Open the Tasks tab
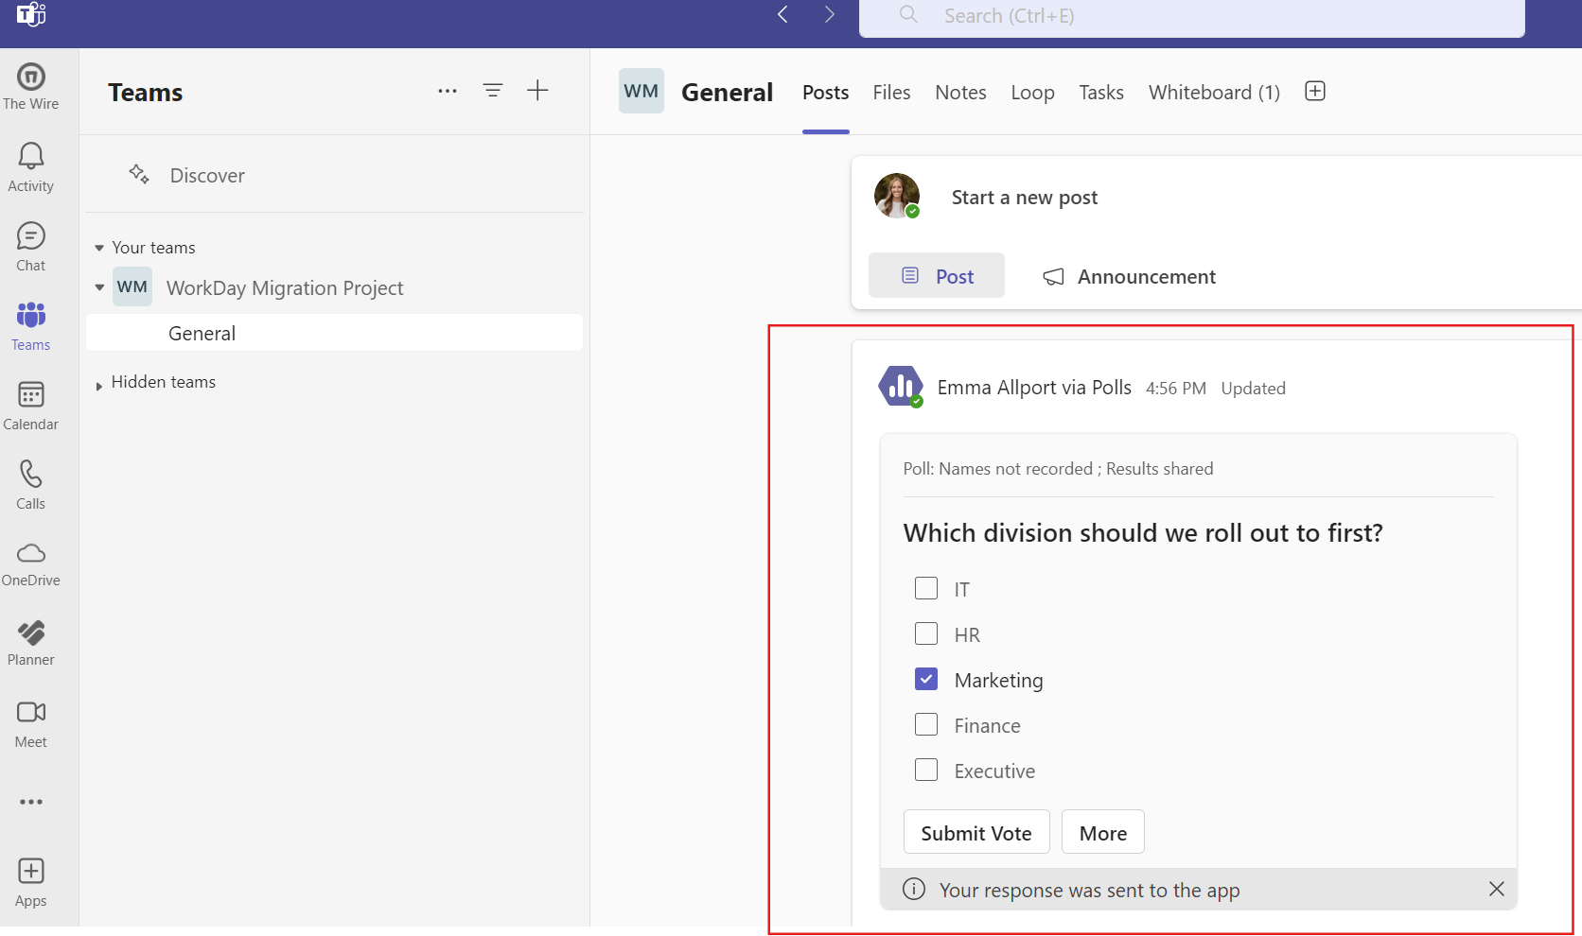This screenshot has width=1582, height=936. click(x=1101, y=93)
